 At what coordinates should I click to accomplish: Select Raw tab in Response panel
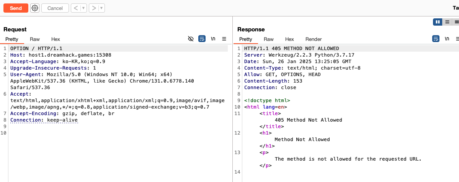pos(269,39)
